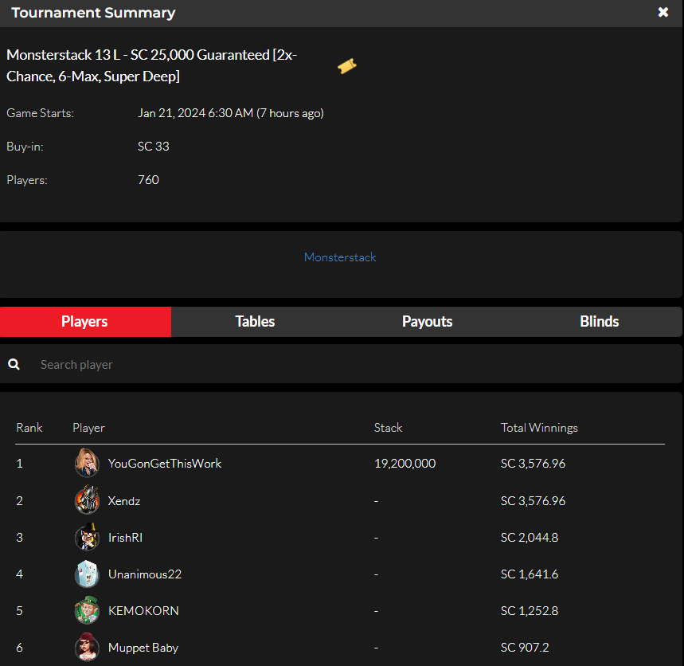Switch to the Payouts tab
This screenshot has width=684, height=666.
click(427, 322)
